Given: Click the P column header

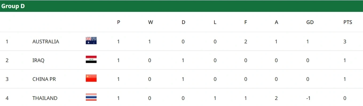Looking at the screenshot, I should 119,23.
